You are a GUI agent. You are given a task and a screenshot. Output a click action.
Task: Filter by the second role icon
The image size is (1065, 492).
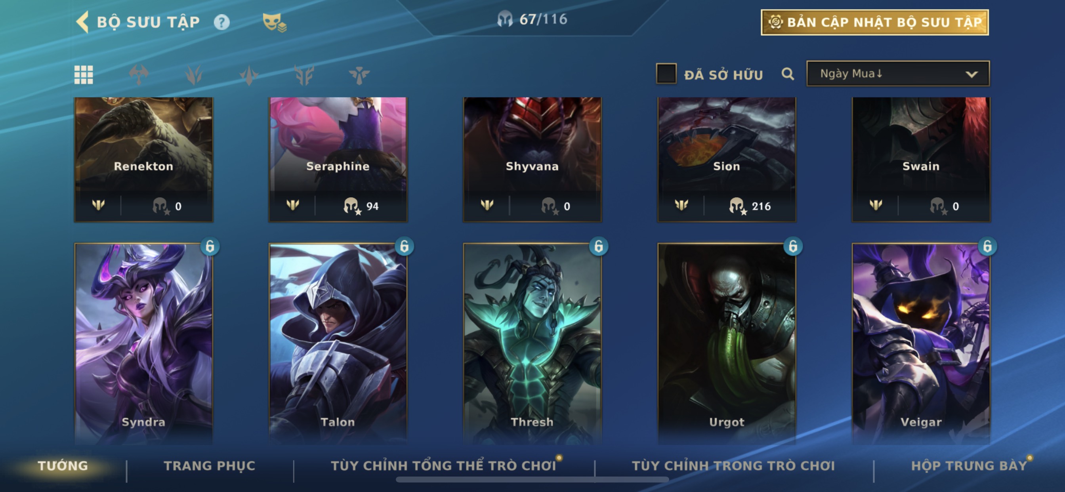tap(193, 75)
